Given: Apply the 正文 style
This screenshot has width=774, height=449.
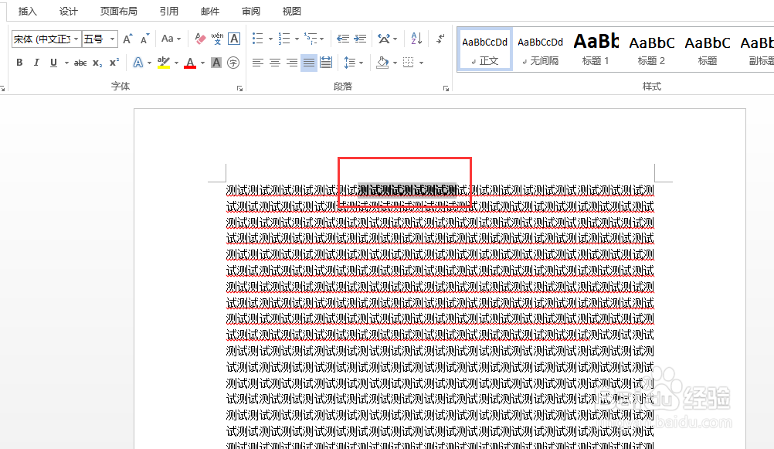Looking at the screenshot, I should coord(485,49).
